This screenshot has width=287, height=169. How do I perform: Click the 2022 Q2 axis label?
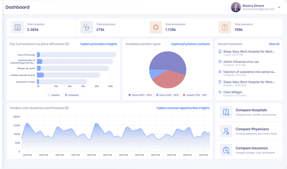pos(91,155)
